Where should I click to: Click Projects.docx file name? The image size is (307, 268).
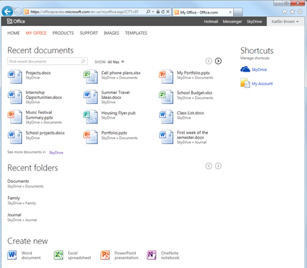38,73
